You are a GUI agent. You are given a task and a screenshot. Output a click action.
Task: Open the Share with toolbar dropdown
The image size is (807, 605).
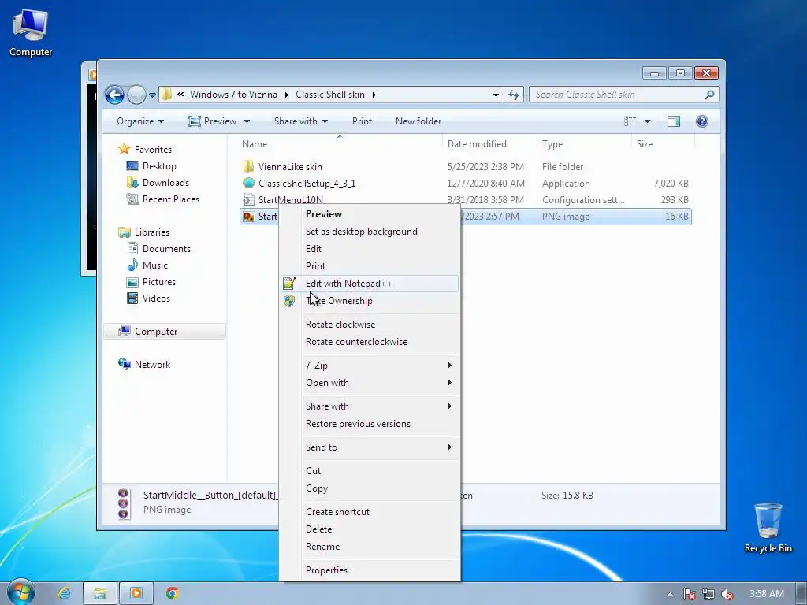click(301, 121)
